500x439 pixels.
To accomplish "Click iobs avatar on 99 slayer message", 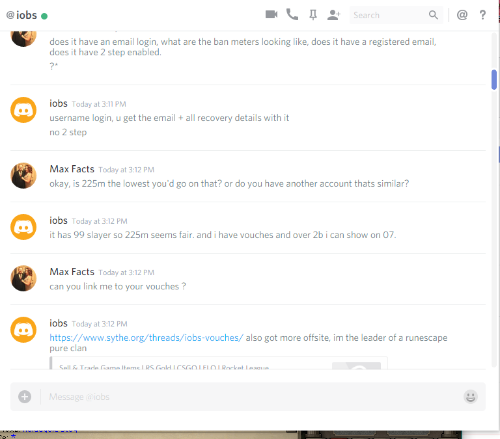I will tap(23, 227).
